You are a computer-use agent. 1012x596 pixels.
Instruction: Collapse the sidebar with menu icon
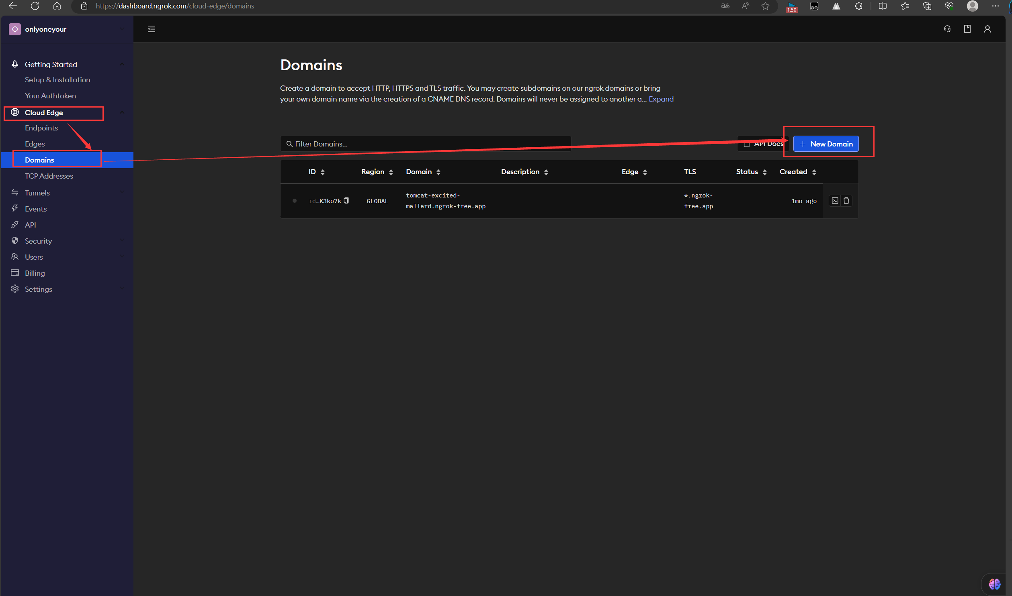pyautogui.click(x=152, y=29)
